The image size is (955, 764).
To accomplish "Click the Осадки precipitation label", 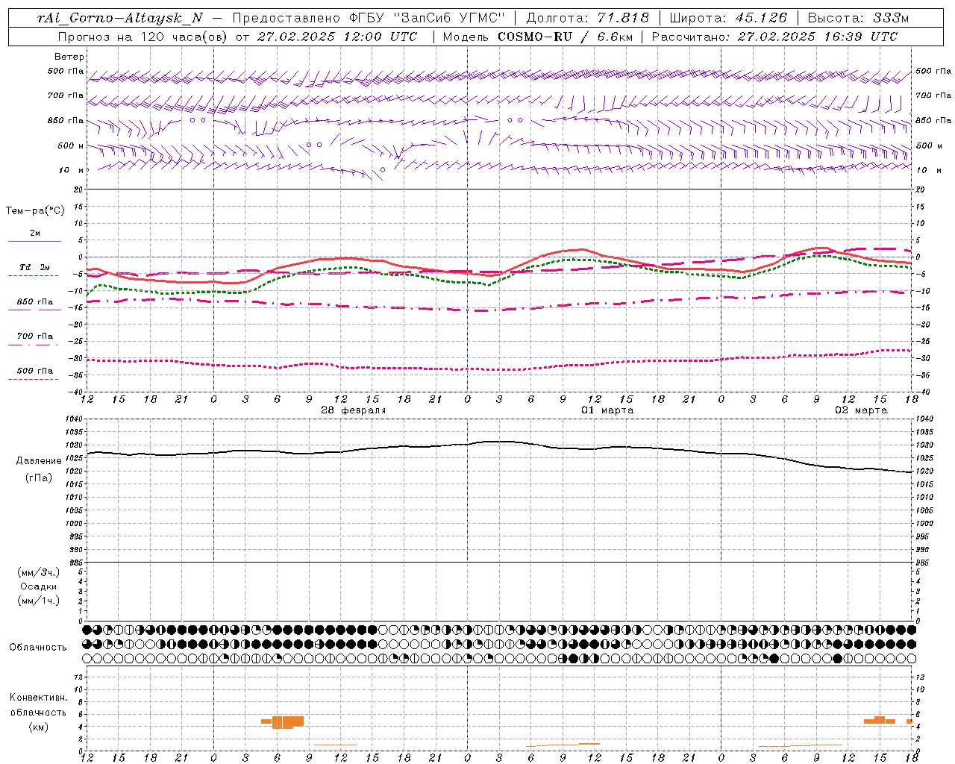I will click(x=39, y=586).
